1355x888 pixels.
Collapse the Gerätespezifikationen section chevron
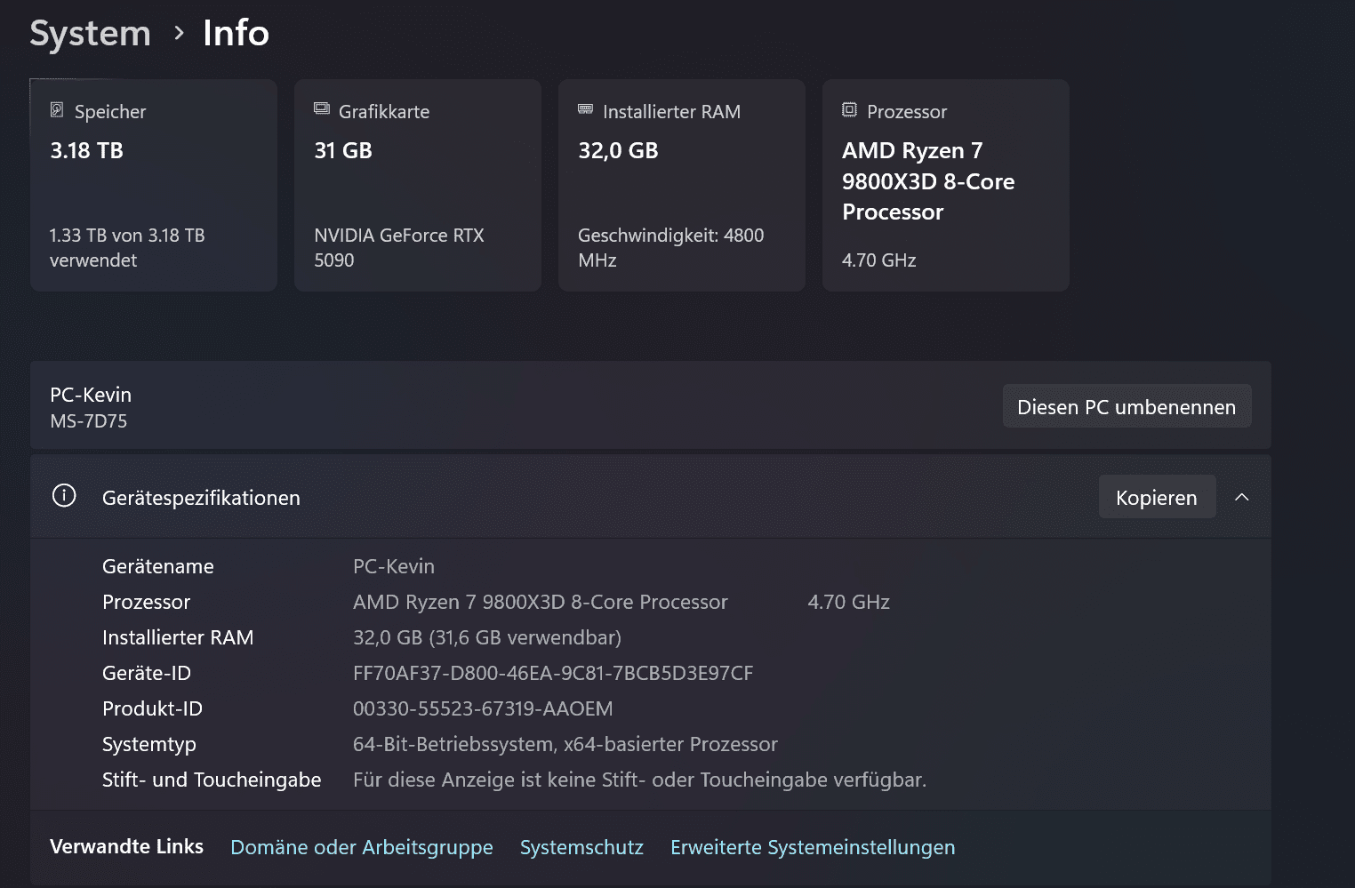point(1242,497)
